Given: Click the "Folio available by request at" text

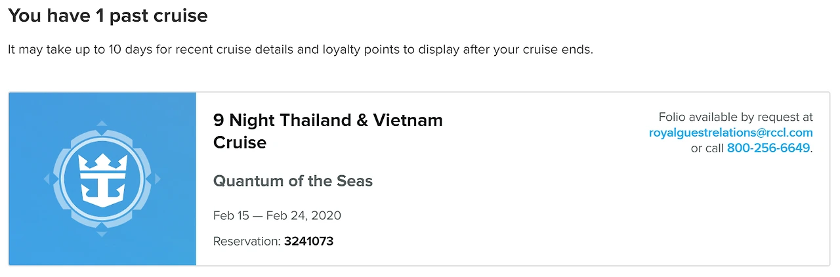Looking at the screenshot, I should pos(736,117).
